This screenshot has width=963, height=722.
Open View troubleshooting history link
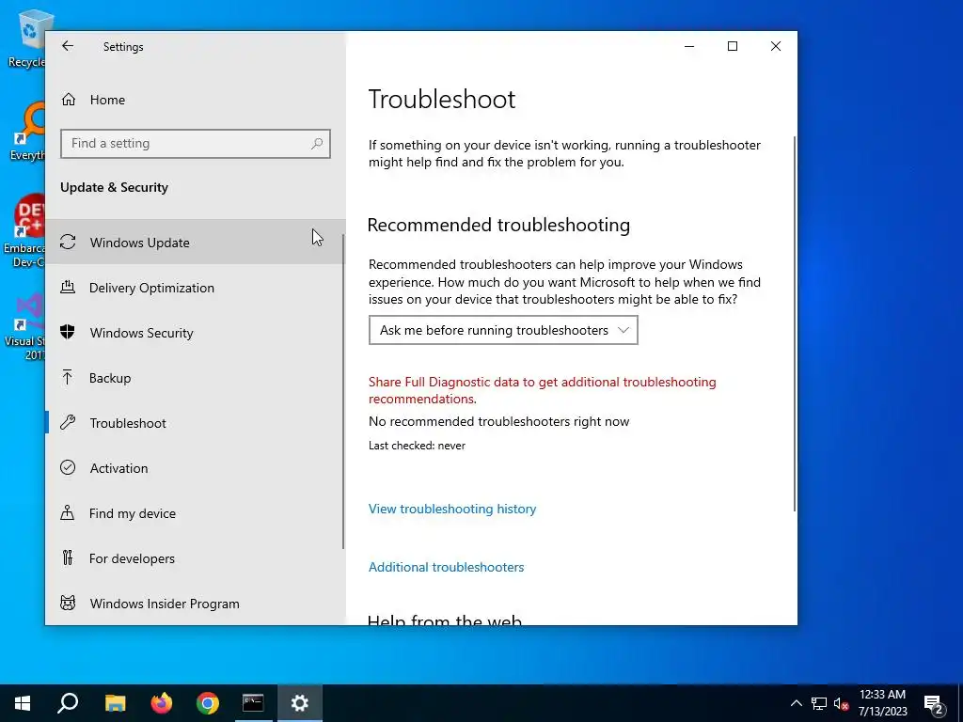[x=452, y=509]
